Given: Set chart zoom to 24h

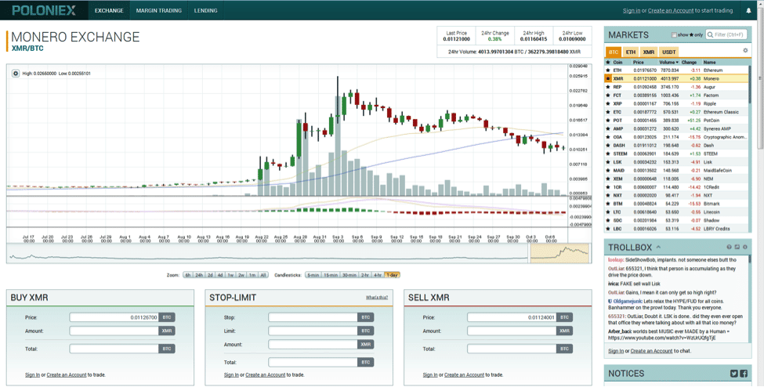Looking at the screenshot, I should click(x=199, y=275).
